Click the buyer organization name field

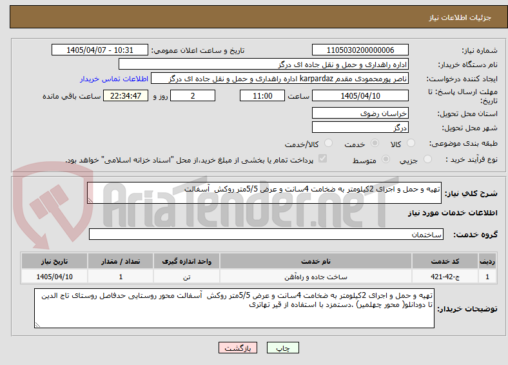point(264,64)
